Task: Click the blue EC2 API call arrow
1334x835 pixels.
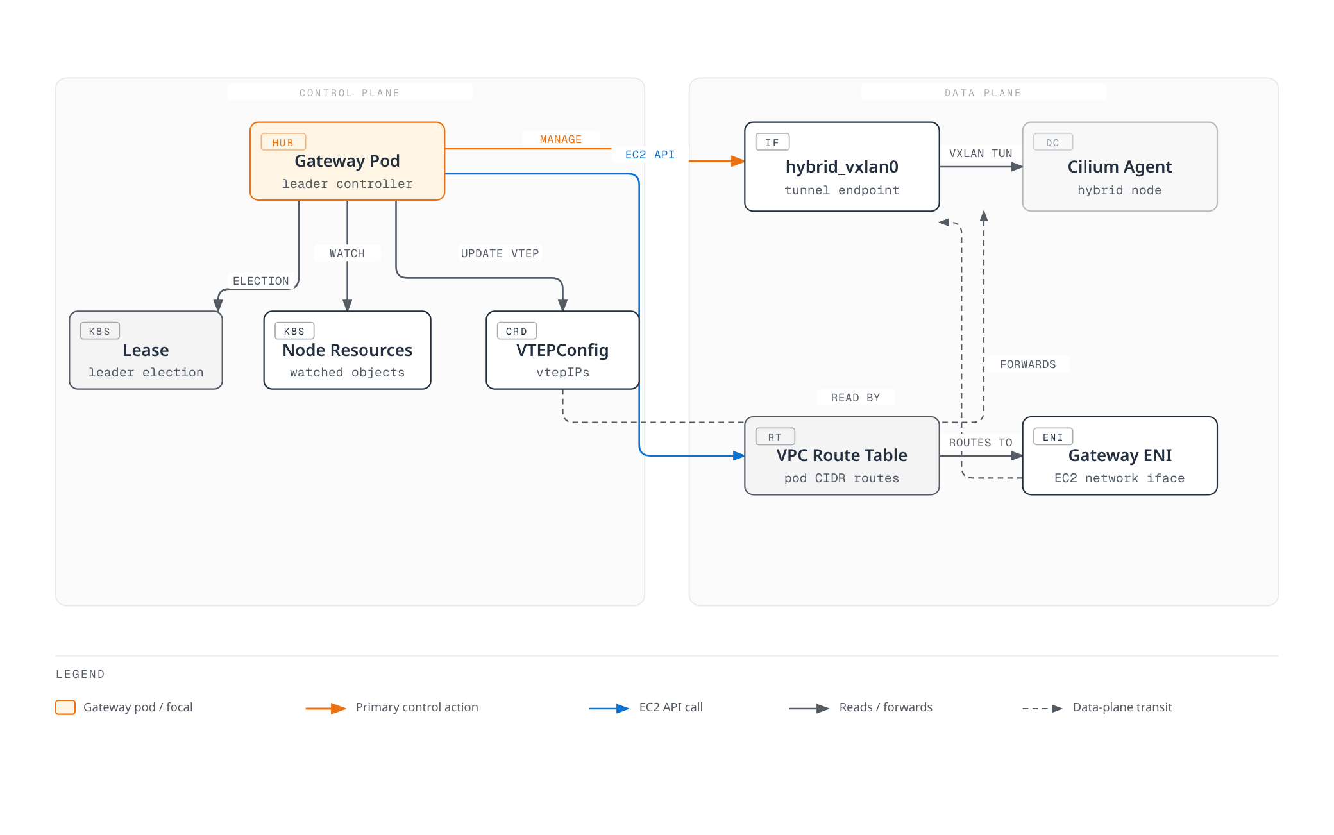Action: (x=609, y=709)
